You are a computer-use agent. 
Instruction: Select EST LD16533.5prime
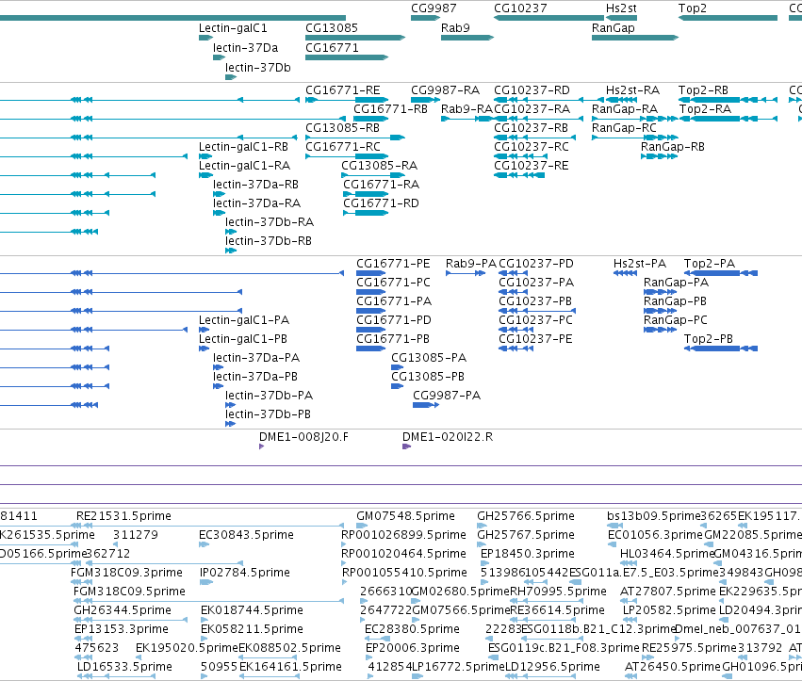[x=124, y=667]
